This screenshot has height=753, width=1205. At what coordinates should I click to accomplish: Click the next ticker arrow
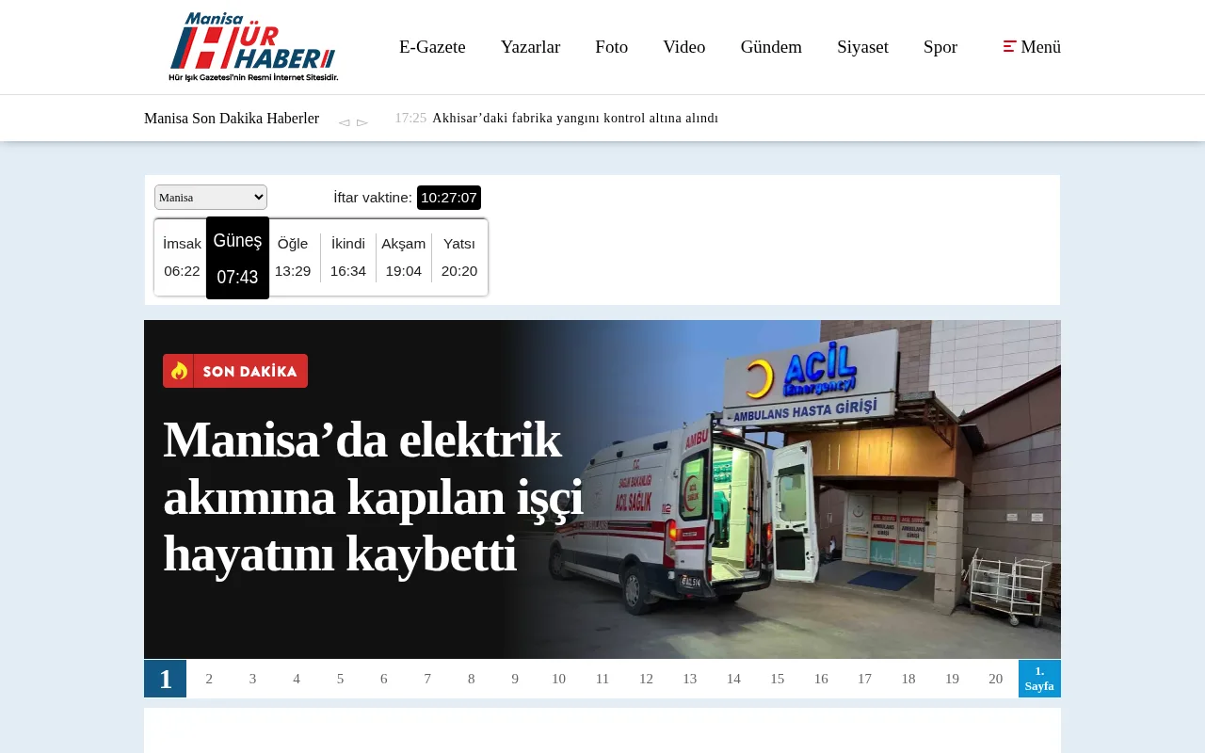pos(362,121)
